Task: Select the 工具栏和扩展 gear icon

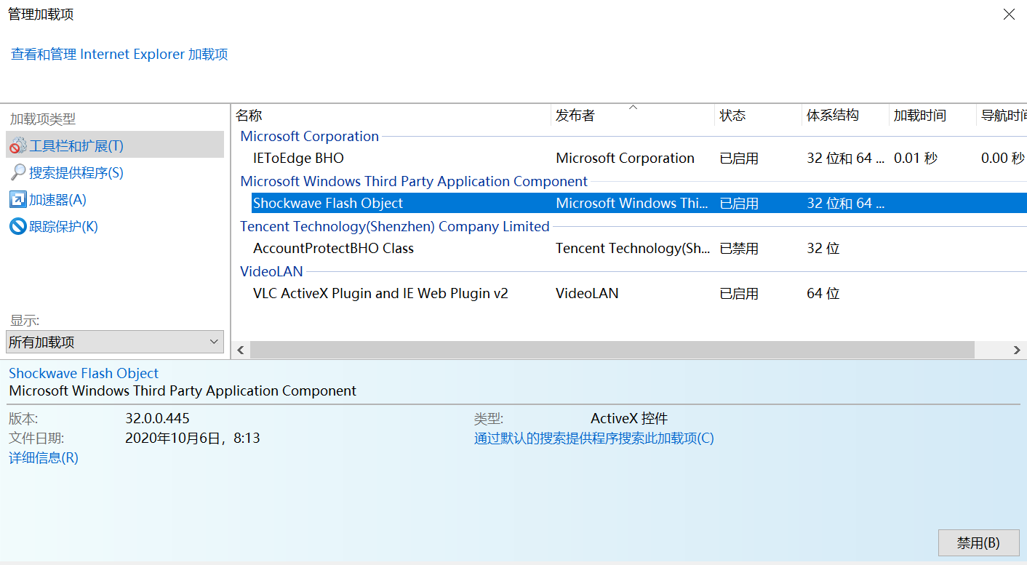Action: click(17, 144)
